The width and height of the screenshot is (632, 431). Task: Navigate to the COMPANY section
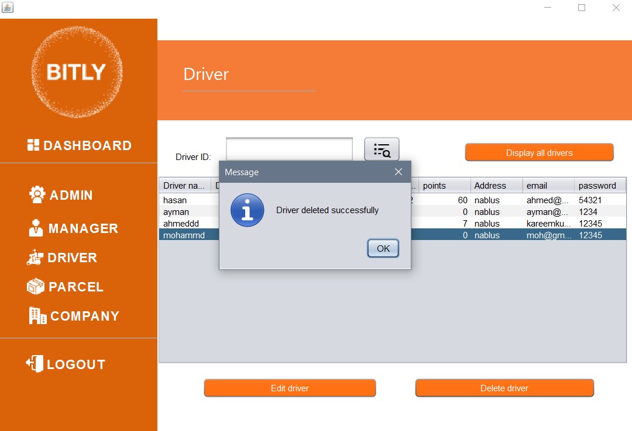[x=85, y=316]
